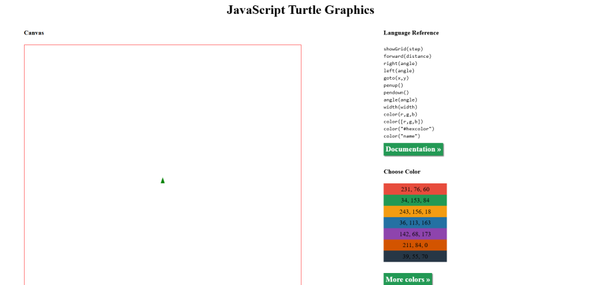Pick the dark navy 39, 55, 70 swatch
599x285 pixels.
[x=415, y=256]
